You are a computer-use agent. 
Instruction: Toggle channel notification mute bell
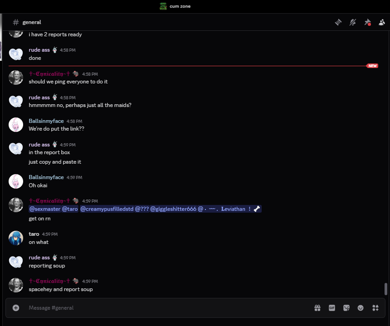pos(352,22)
